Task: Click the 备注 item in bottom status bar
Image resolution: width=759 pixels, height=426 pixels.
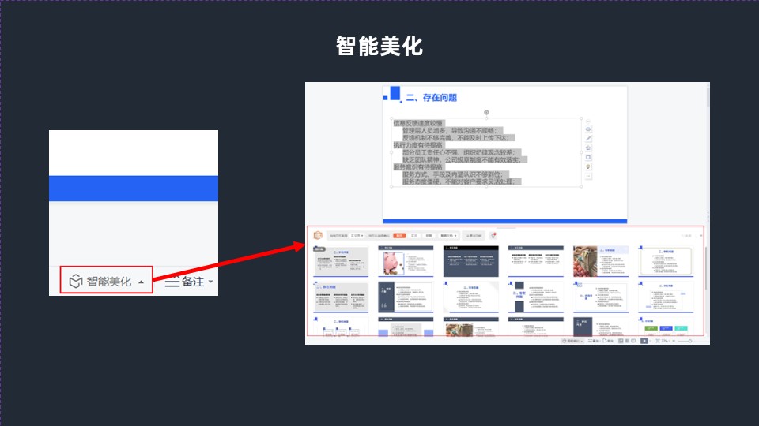Action: [594, 341]
